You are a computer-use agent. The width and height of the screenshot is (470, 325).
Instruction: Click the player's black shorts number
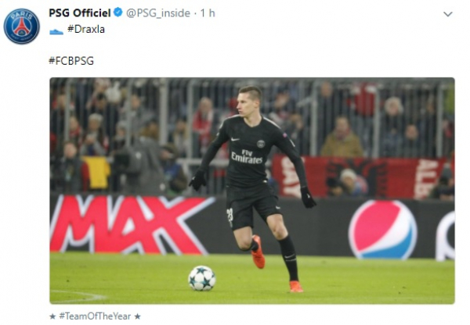click(230, 216)
